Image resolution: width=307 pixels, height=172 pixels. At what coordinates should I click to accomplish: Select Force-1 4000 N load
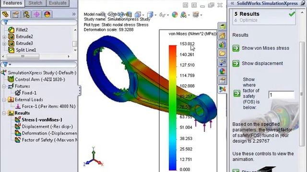point(48,106)
